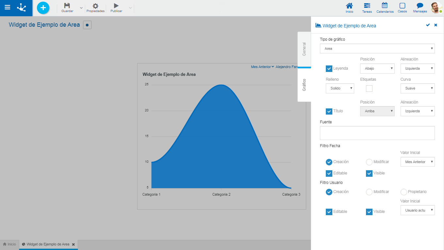Click chart title Widget de Ejemplo de Area
444x250 pixels.
tap(169, 75)
